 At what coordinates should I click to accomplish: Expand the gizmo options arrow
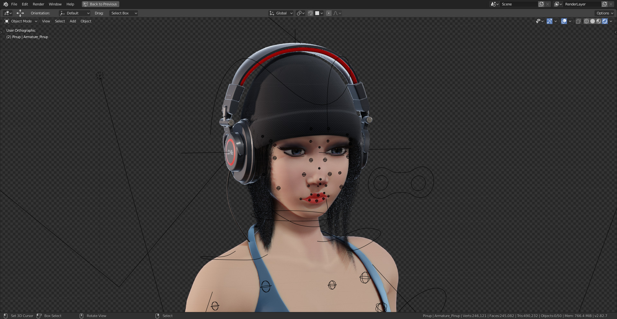556,21
